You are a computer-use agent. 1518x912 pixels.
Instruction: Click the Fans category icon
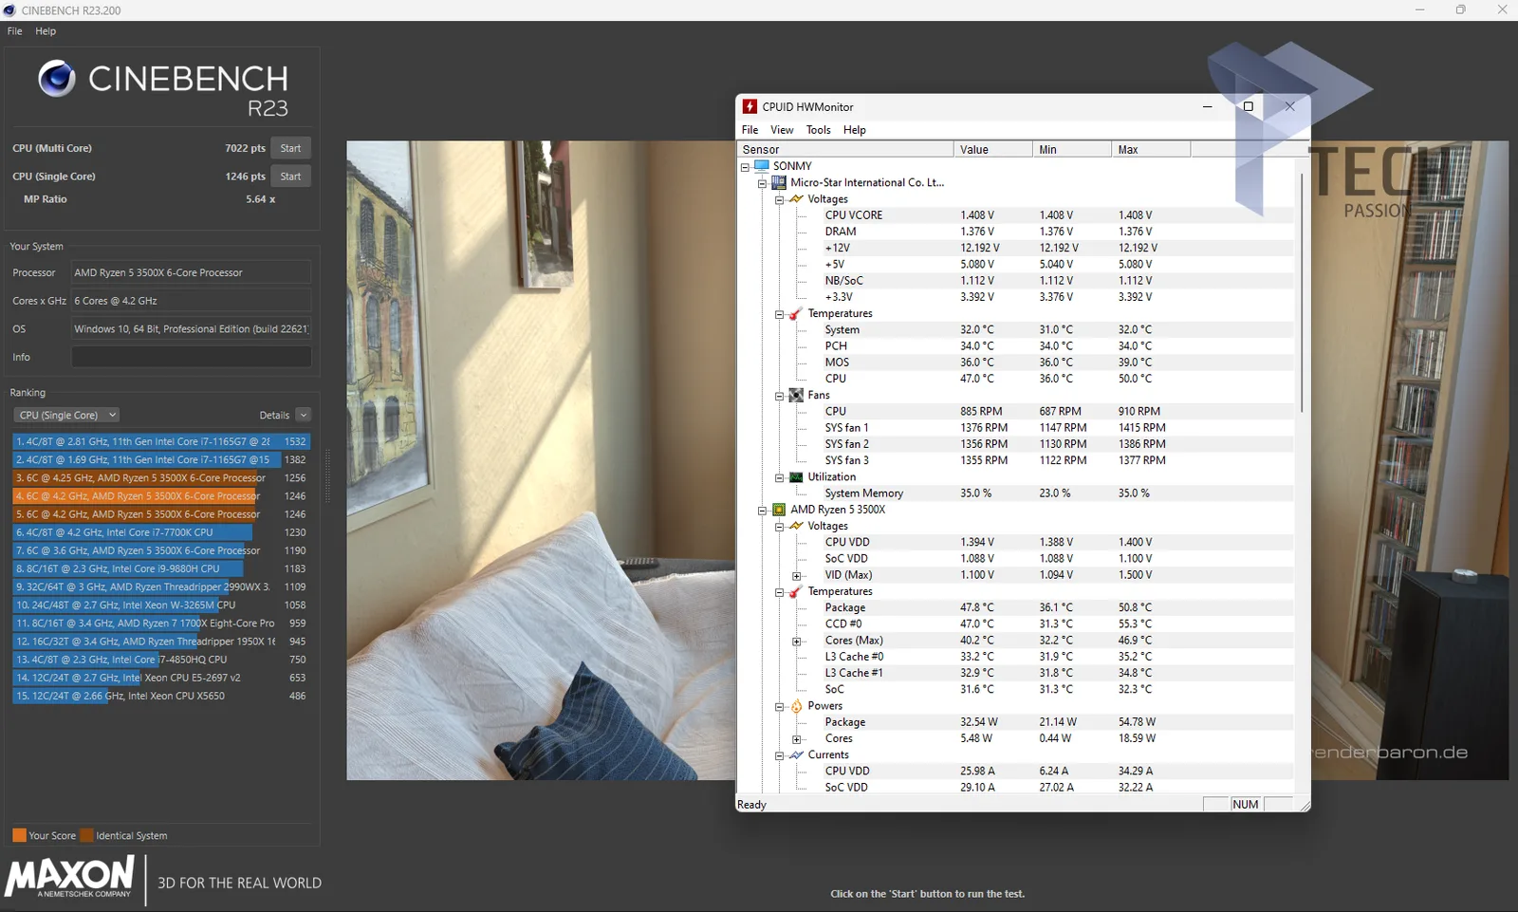(796, 395)
